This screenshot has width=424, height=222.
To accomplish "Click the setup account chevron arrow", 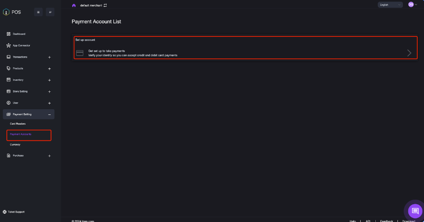I will (x=409, y=53).
